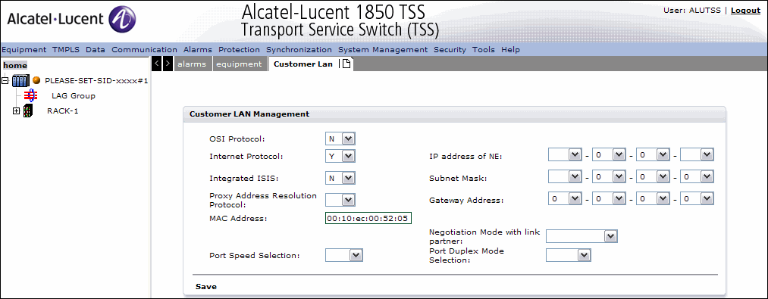Click the previous tab arrow icon
768x299 pixels.
[x=156, y=64]
